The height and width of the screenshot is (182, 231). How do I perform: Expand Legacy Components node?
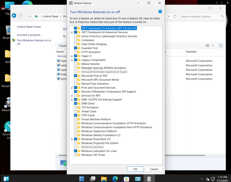pos(72,60)
